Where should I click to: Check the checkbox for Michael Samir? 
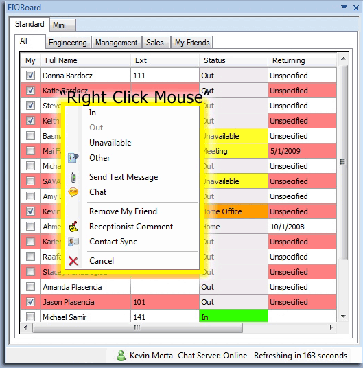pyautogui.click(x=30, y=317)
